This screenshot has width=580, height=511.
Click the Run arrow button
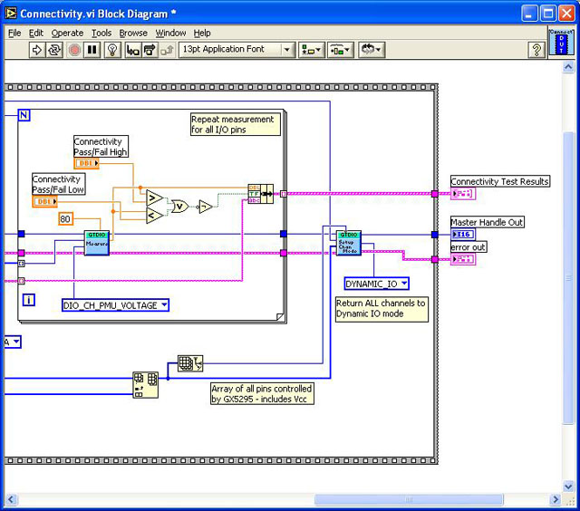click(x=37, y=50)
